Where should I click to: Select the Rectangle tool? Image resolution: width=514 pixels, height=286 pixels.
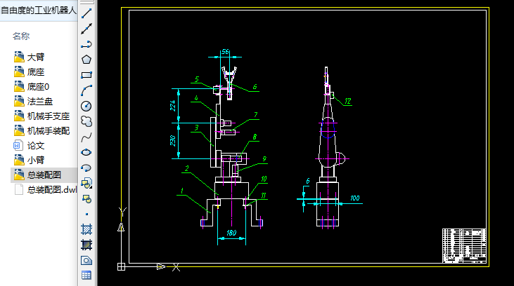click(x=86, y=75)
